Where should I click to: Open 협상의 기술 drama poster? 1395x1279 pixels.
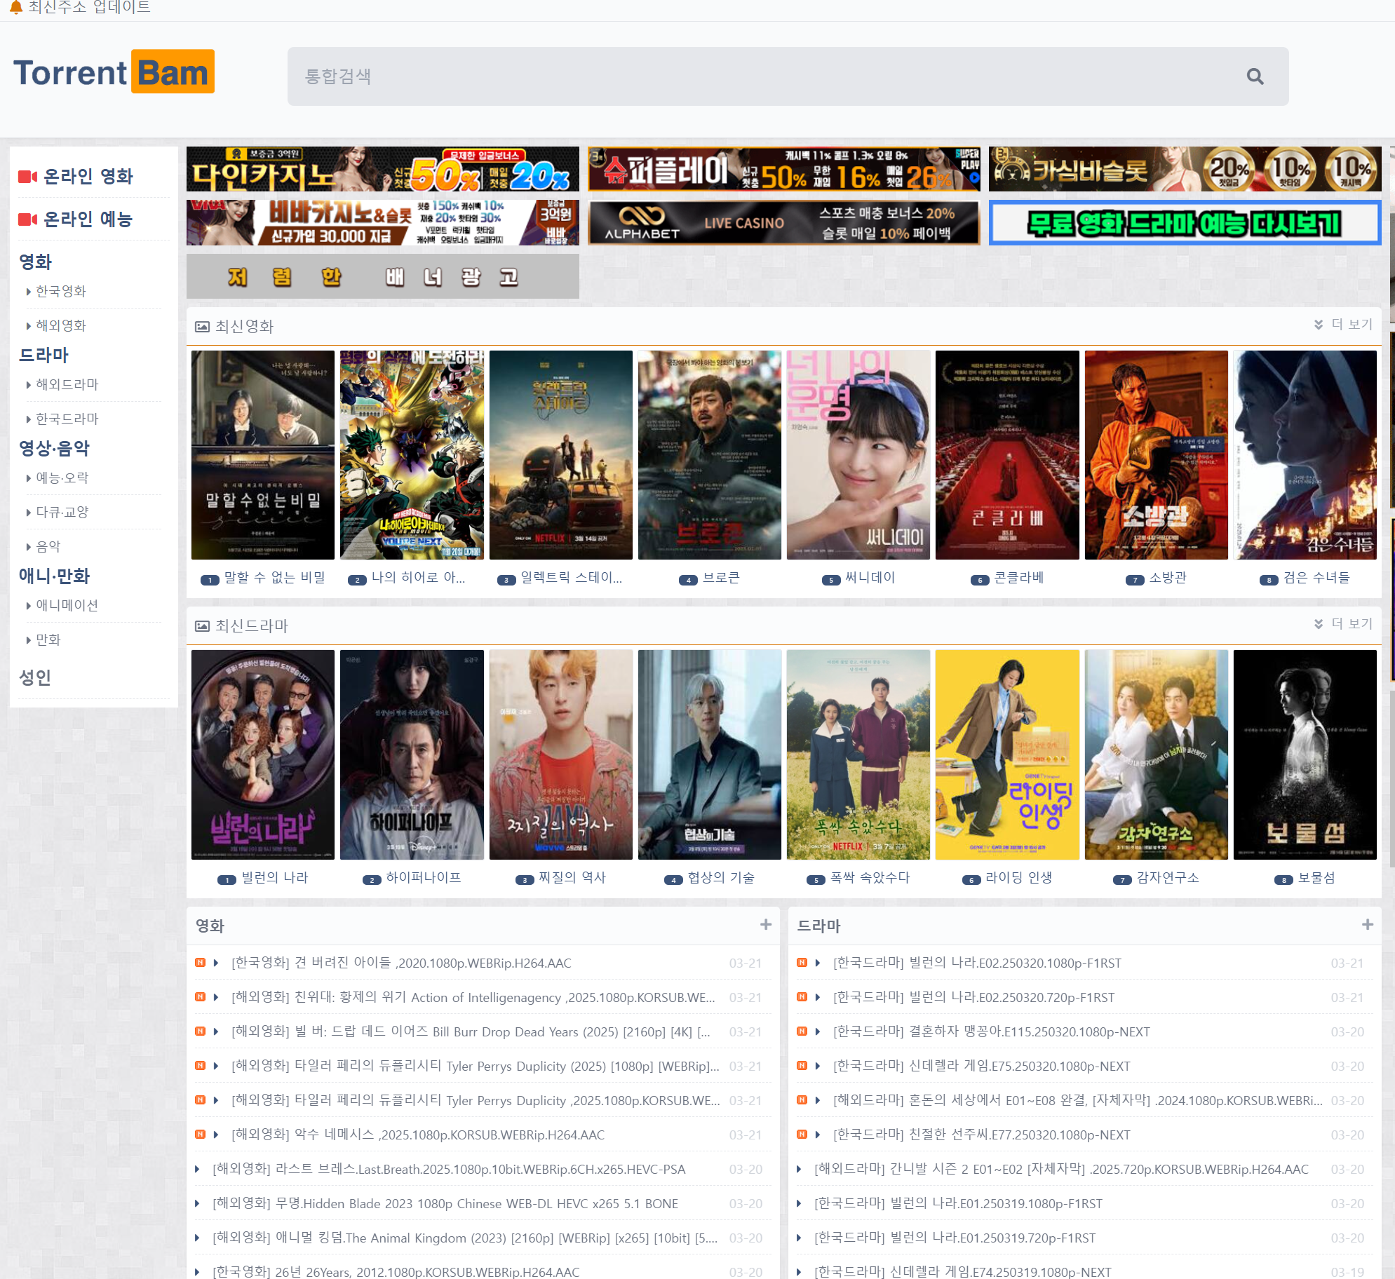click(x=710, y=754)
